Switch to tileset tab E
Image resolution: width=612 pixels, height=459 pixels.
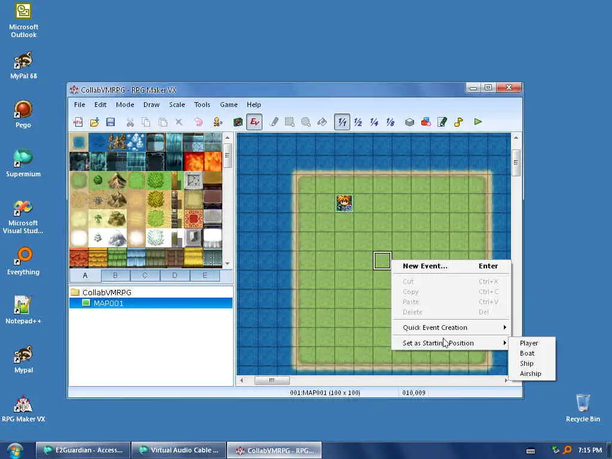[204, 275]
